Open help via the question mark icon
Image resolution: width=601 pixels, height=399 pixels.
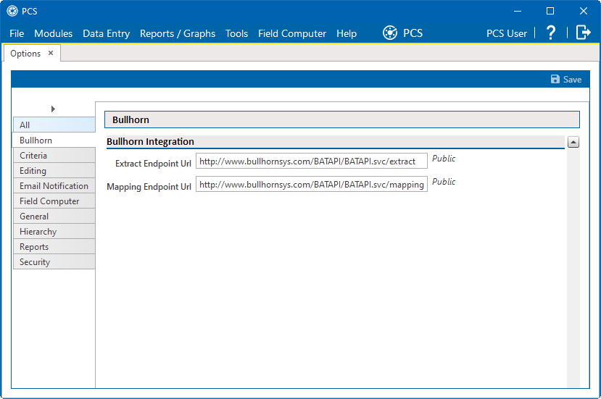click(x=551, y=33)
